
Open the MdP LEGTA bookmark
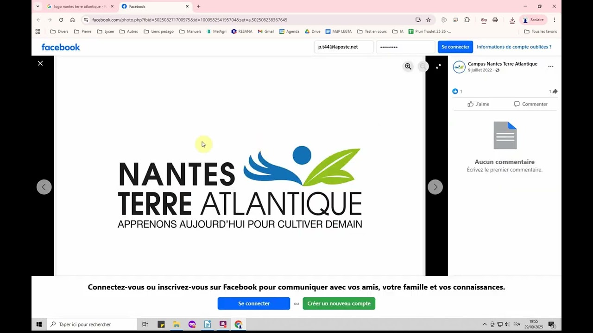click(339, 31)
